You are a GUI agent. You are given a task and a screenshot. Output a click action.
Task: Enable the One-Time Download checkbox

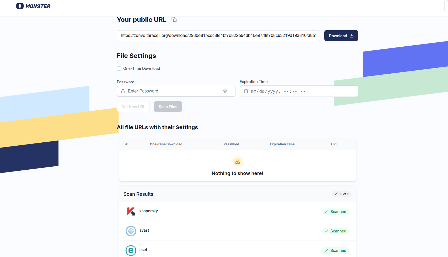click(119, 68)
